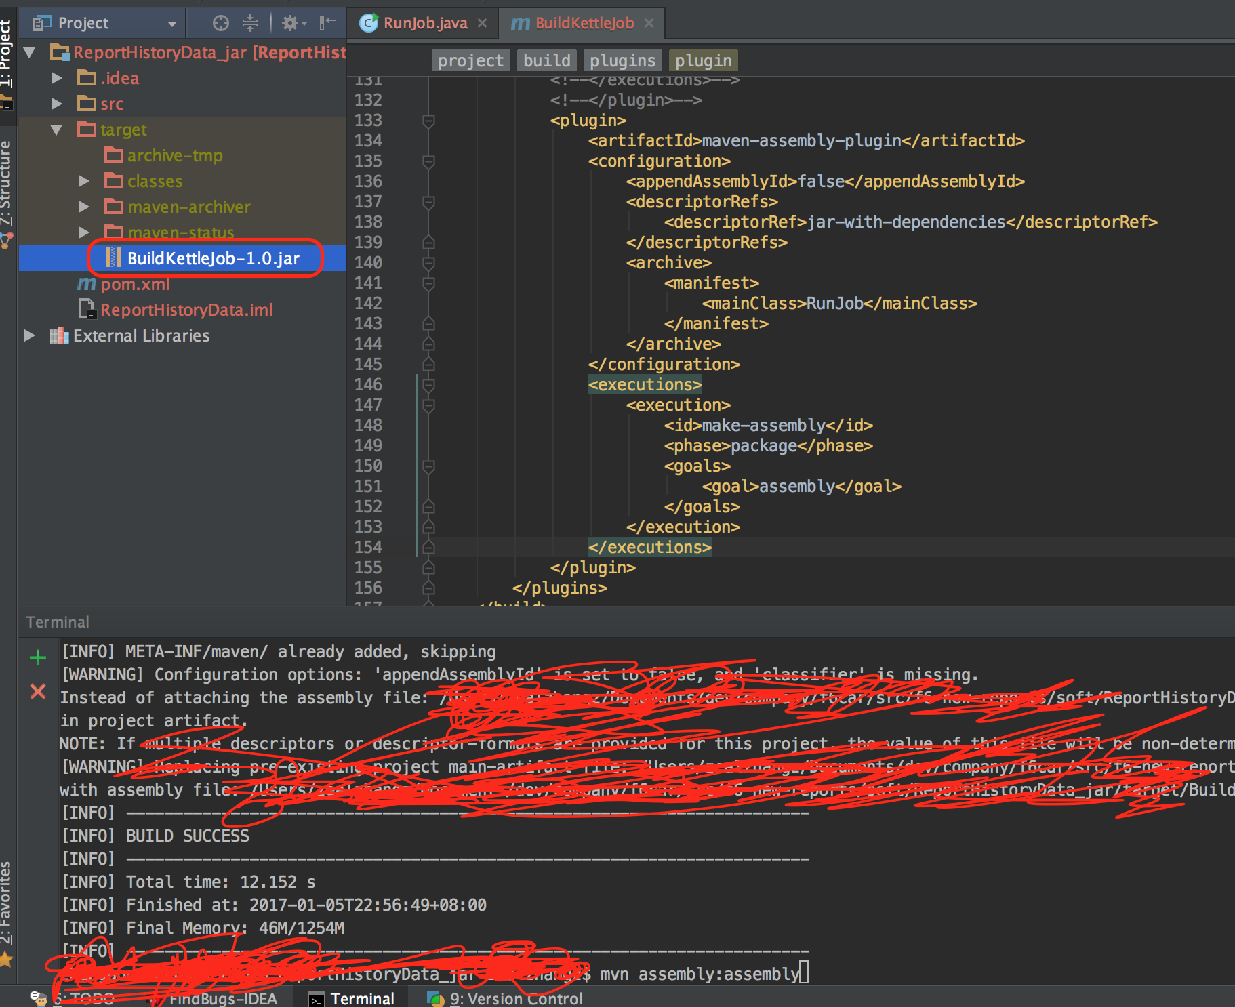Hide the Project tool window
The width and height of the screenshot is (1235, 1007).
click(328, 23)
